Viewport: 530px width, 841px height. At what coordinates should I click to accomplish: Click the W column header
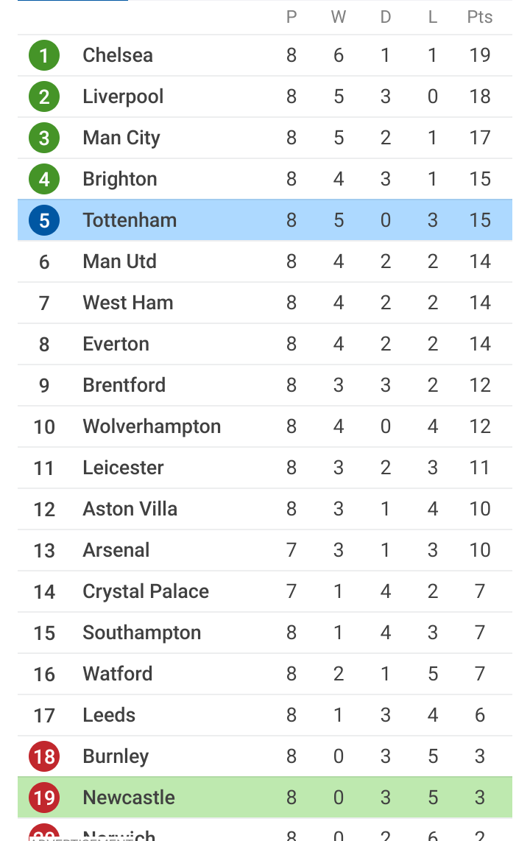pyautogui.click(x=338, y=17)
